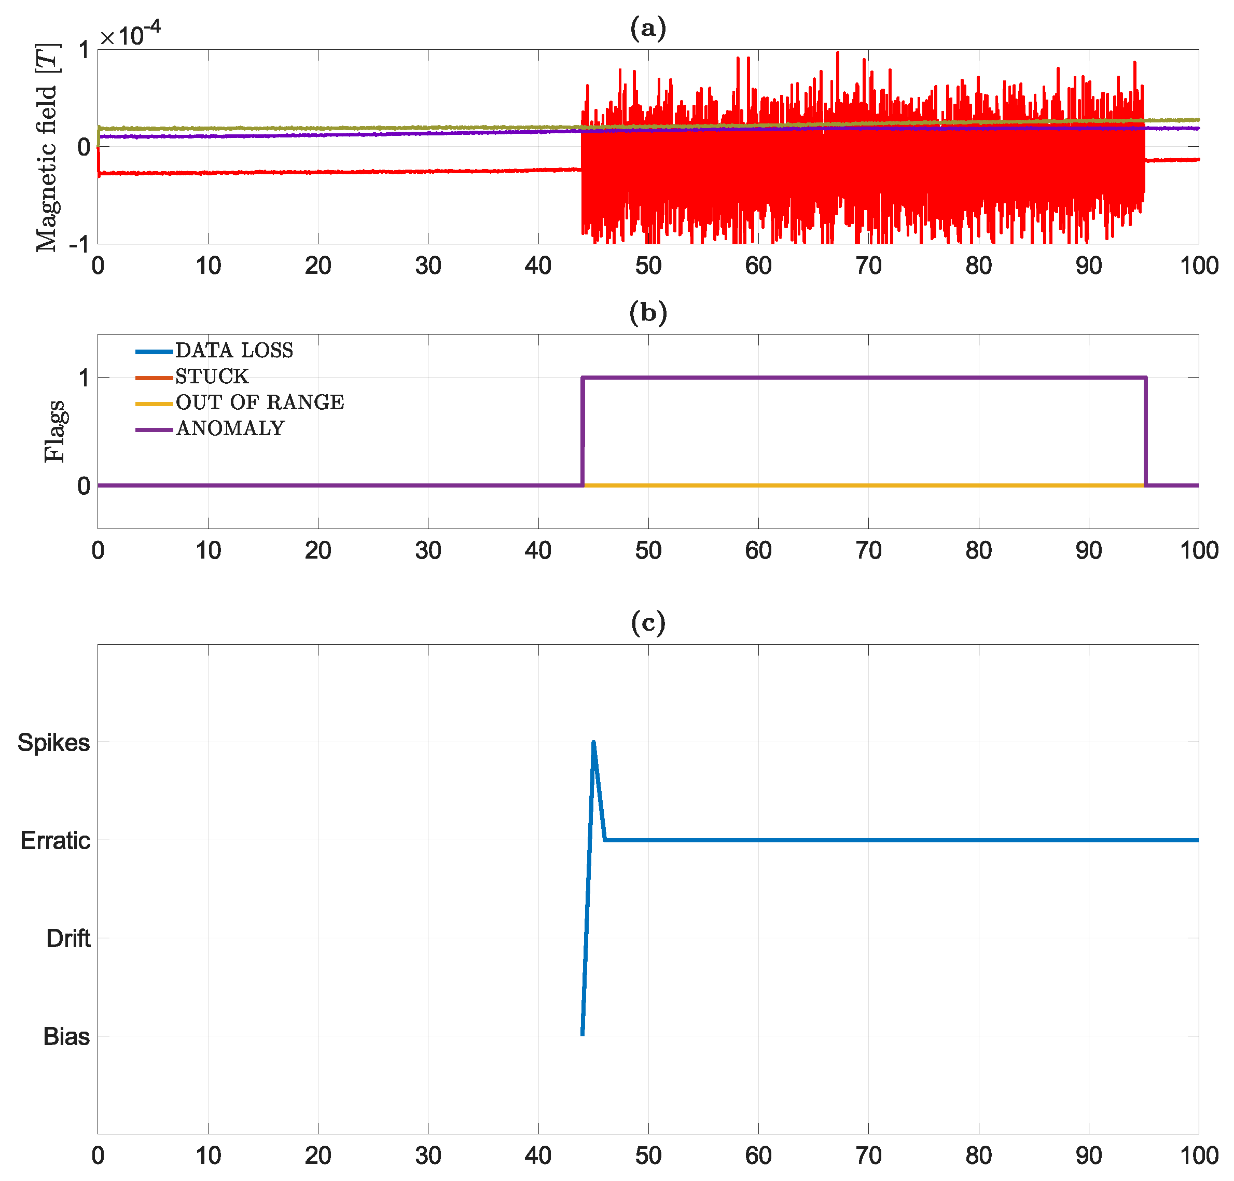The height and width of the screenshot is (1181, 1234).
Task: Click the blue Erratic level line
Action: (x=902, y=840)
